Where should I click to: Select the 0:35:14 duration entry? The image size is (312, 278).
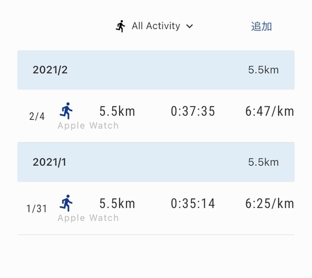[193, 203]
